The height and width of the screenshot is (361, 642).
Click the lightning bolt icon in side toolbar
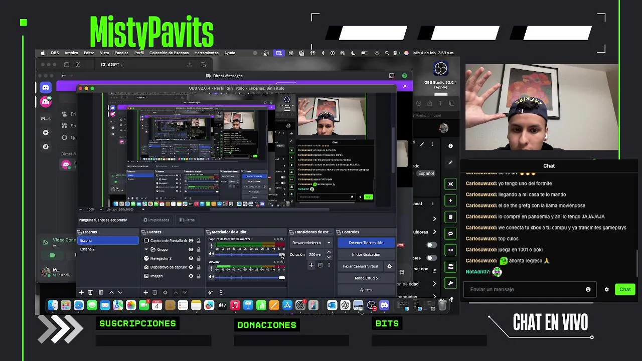tap(450, 201)
